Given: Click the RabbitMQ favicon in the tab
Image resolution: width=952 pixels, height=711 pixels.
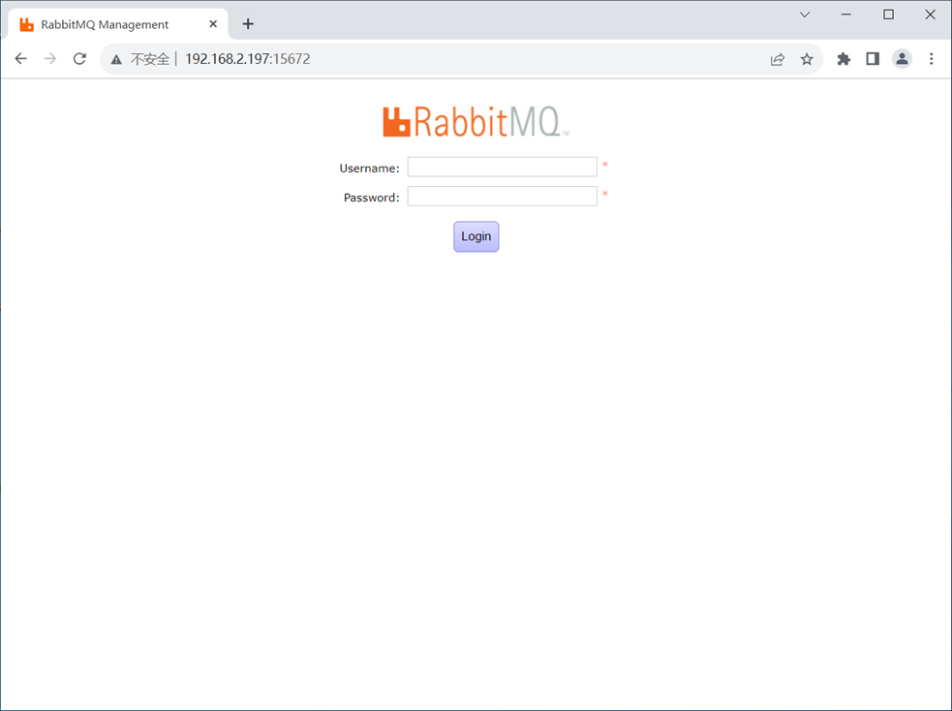Looking at the screenshot, I should [26, 24].
